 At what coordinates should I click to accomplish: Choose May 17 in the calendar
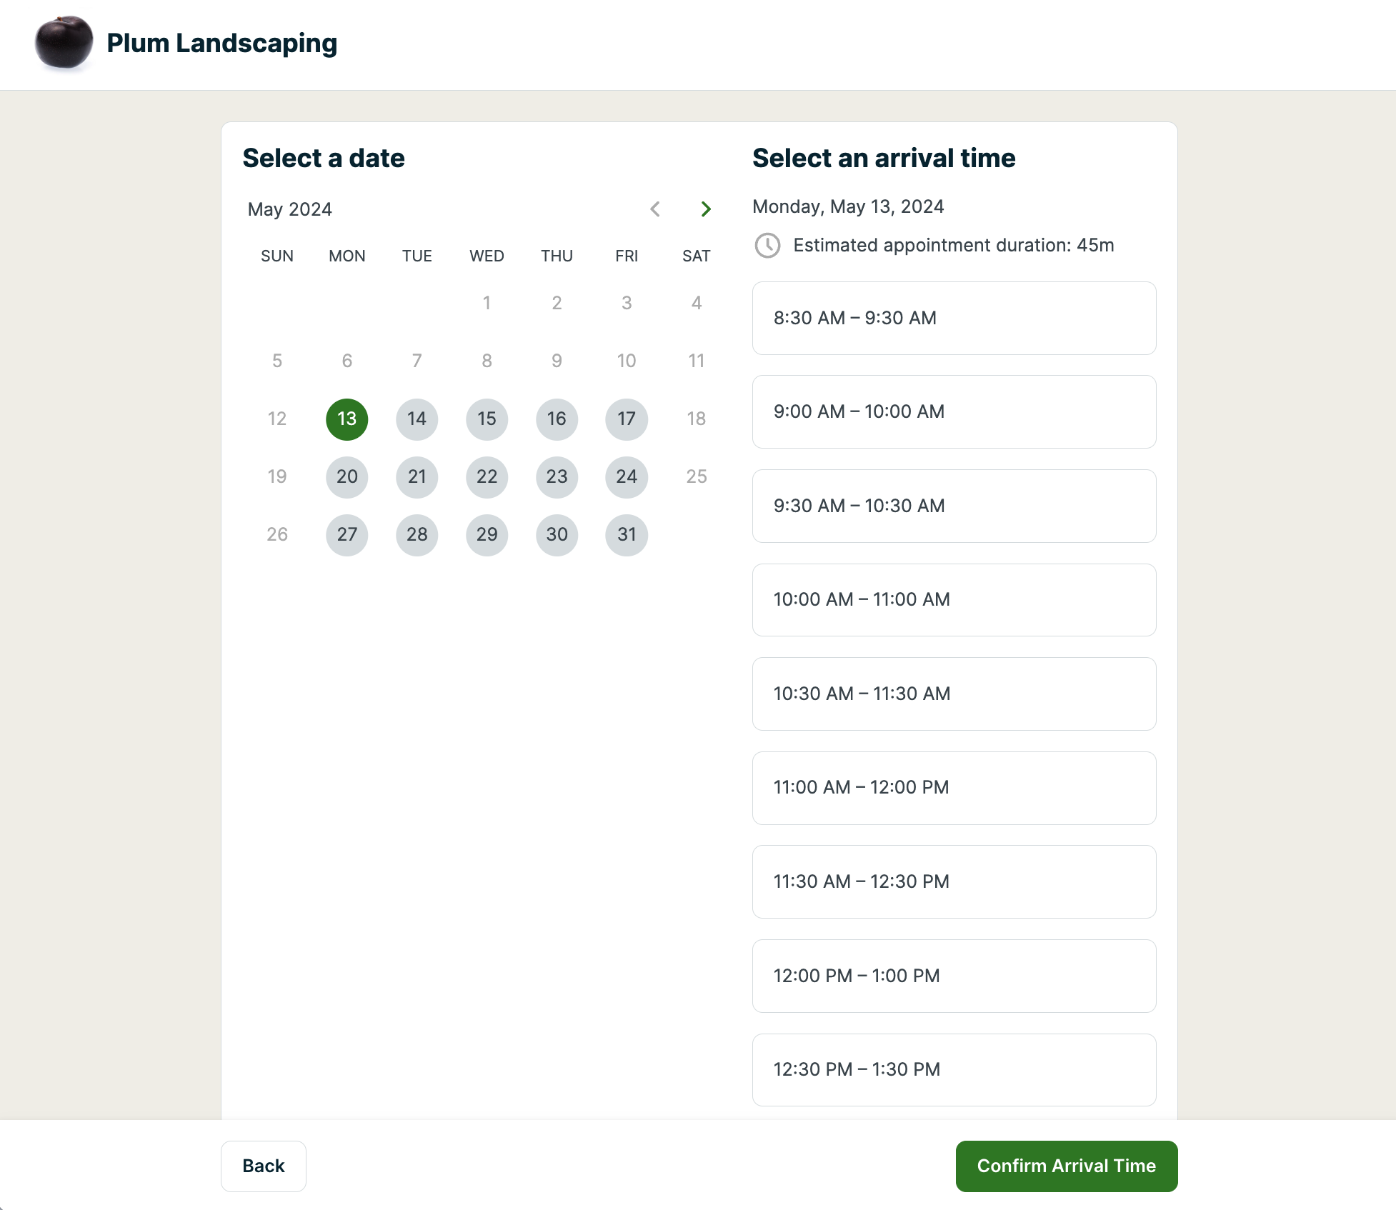[x=627, y=419]
